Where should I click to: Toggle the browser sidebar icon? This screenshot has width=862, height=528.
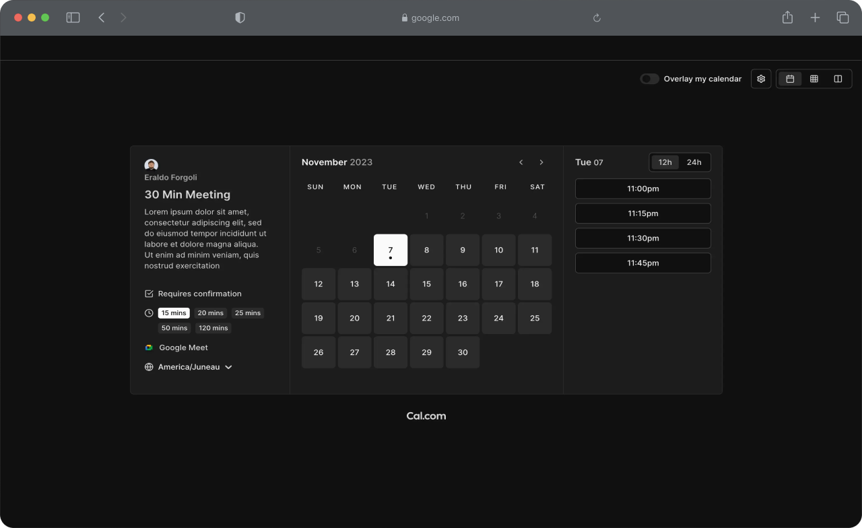tap(73, 18)
